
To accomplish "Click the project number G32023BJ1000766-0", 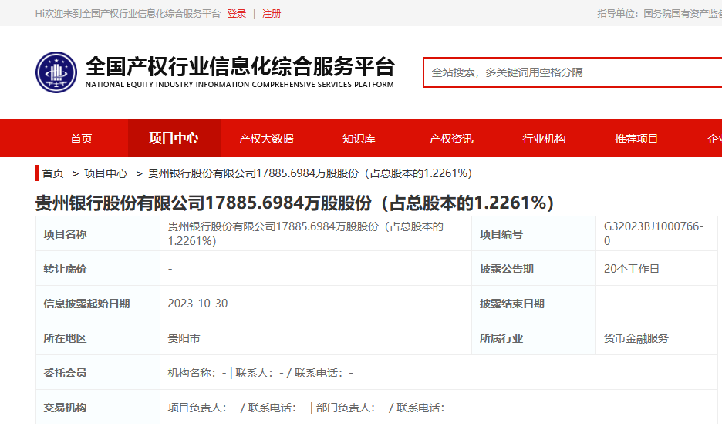I will click(653, 233).
